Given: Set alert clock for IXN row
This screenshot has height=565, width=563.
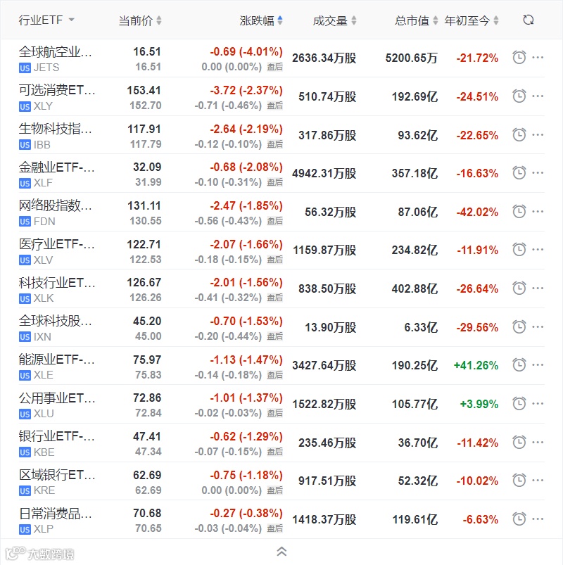Looking at the screenshot, I should tap(519, 326).
